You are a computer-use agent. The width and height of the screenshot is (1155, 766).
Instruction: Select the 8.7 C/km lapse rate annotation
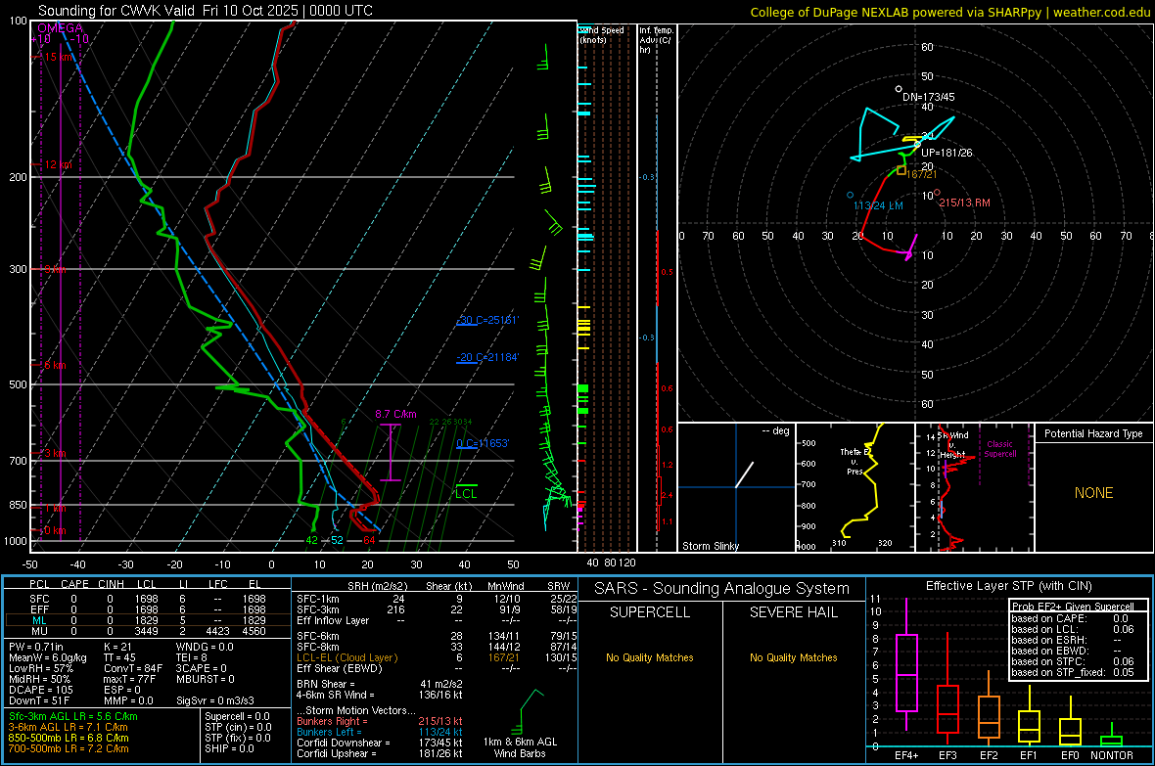point(395,414)
